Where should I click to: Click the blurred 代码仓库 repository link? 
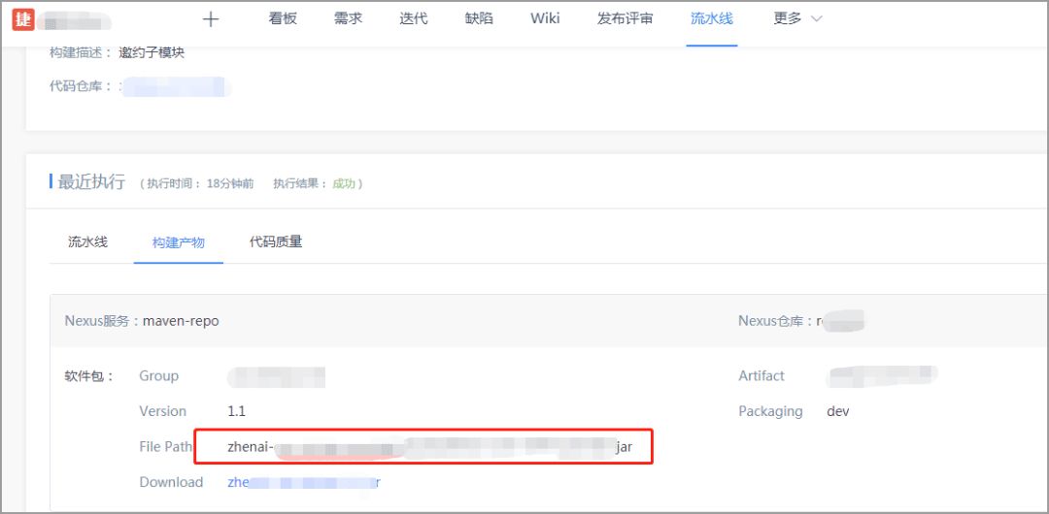177,87
